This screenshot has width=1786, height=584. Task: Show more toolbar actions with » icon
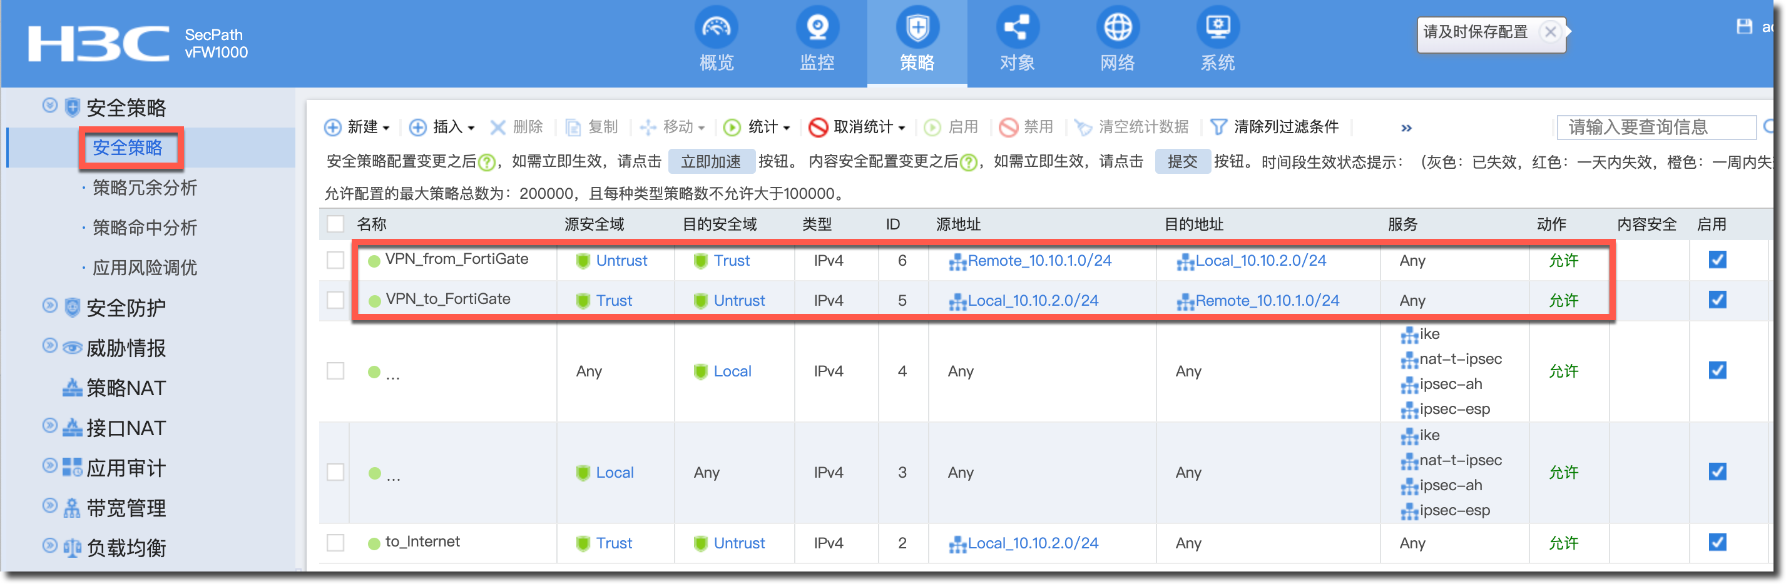click(1406, 128)
